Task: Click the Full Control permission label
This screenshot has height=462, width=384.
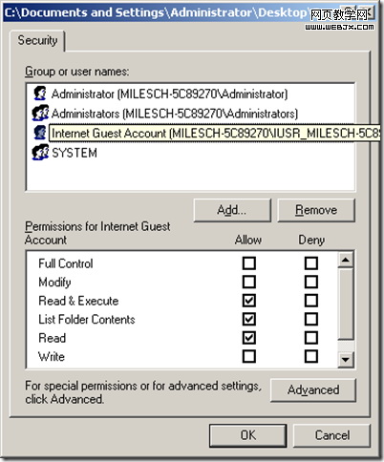Action: click(x=66, y=263)
